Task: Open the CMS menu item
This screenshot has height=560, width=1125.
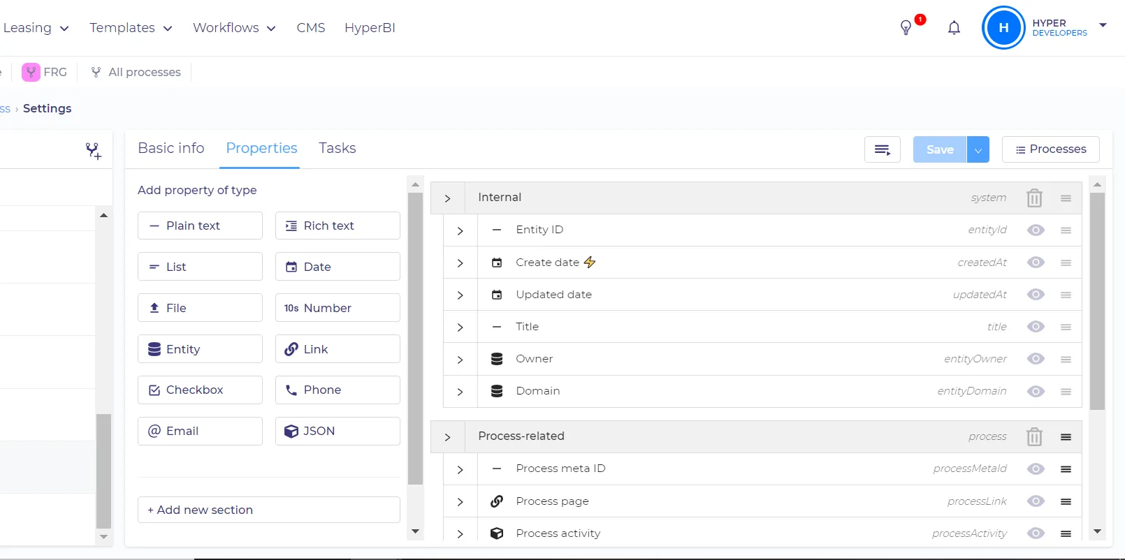Action: tap(311, 28)
